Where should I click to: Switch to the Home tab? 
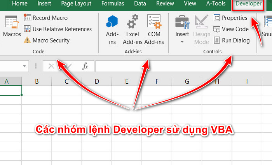[19, 4]
